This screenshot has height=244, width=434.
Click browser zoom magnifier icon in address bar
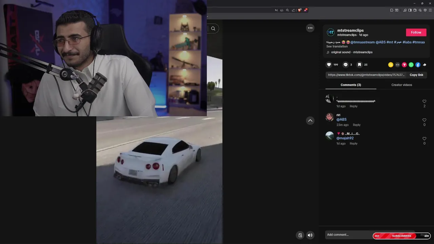click(288, 10)
